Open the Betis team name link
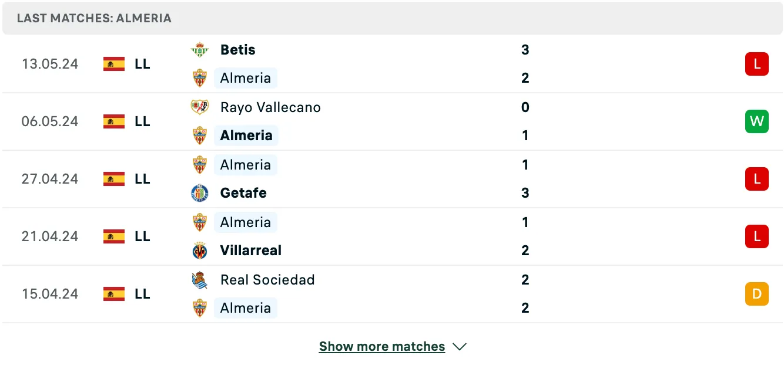This screenshot has height=379, width=784. click(238, 50)
